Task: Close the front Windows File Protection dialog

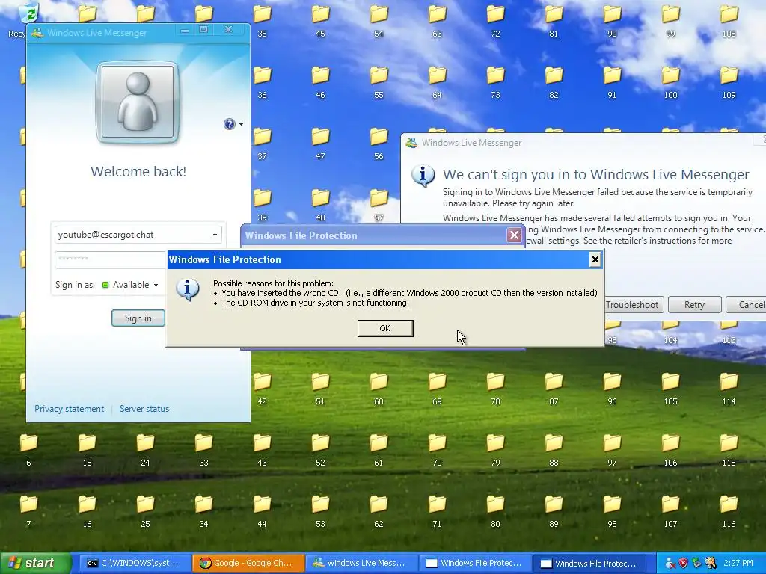Action: [595, 259]
